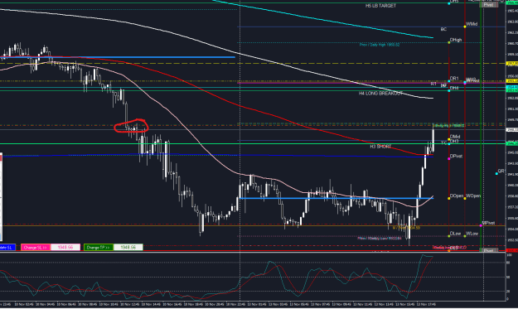518x309 pixels.
Task: Click the Prev / Daily High label
Action: click(380, 45)
